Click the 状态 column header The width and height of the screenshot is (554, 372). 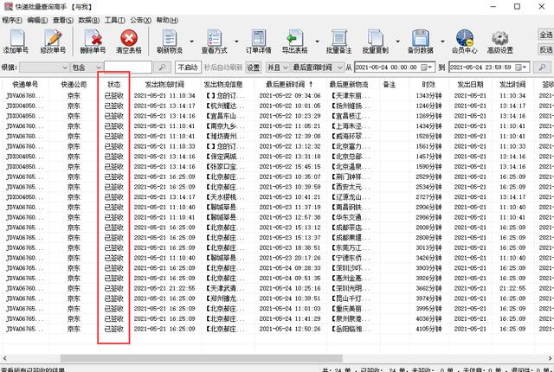pos(114,85)
